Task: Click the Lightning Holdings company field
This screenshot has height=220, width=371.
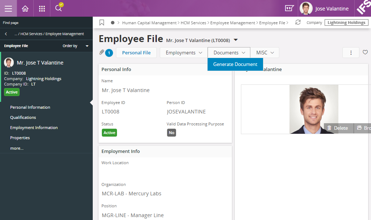Action: [346, 22]
